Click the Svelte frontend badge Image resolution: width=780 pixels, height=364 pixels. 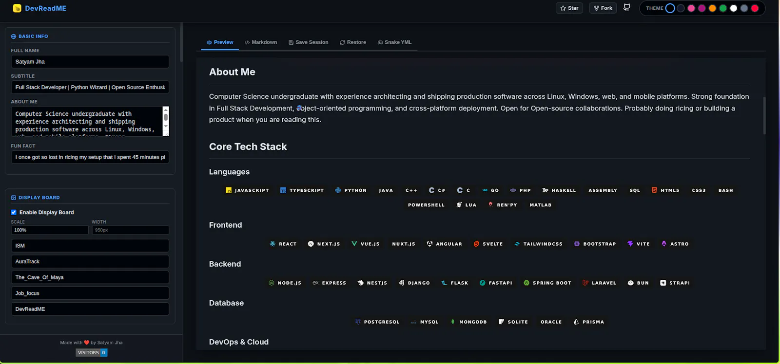click(x=488, y=244)
